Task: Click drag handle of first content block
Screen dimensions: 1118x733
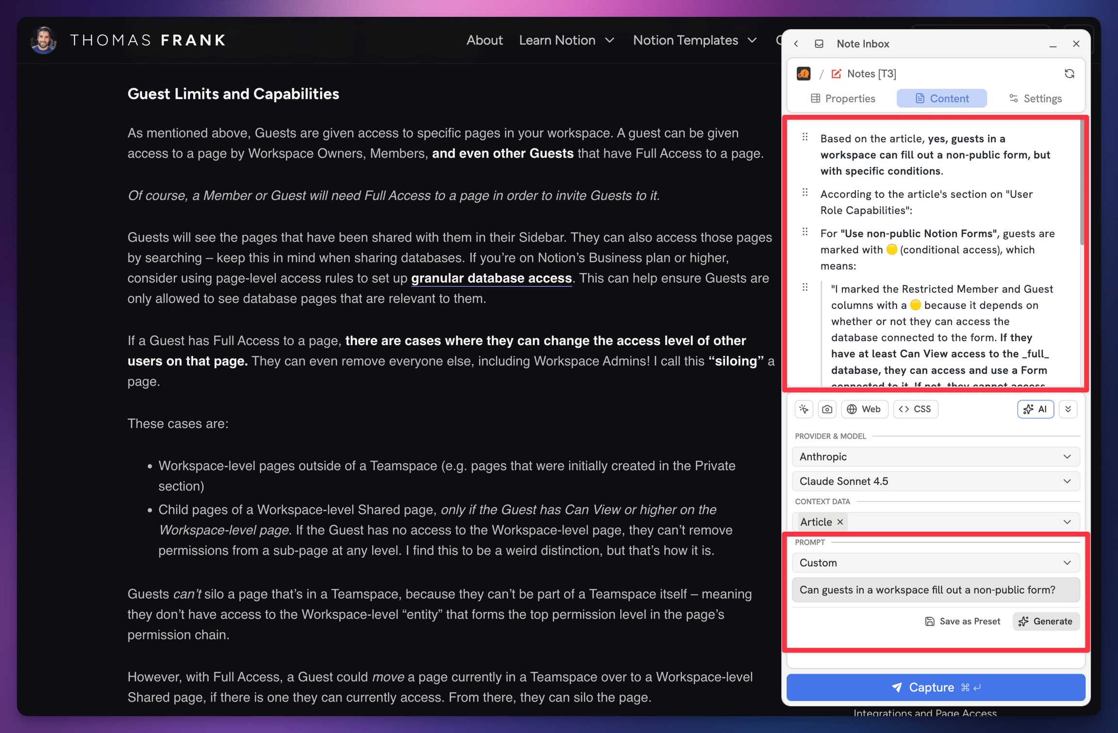Action: tap(806, 138)
